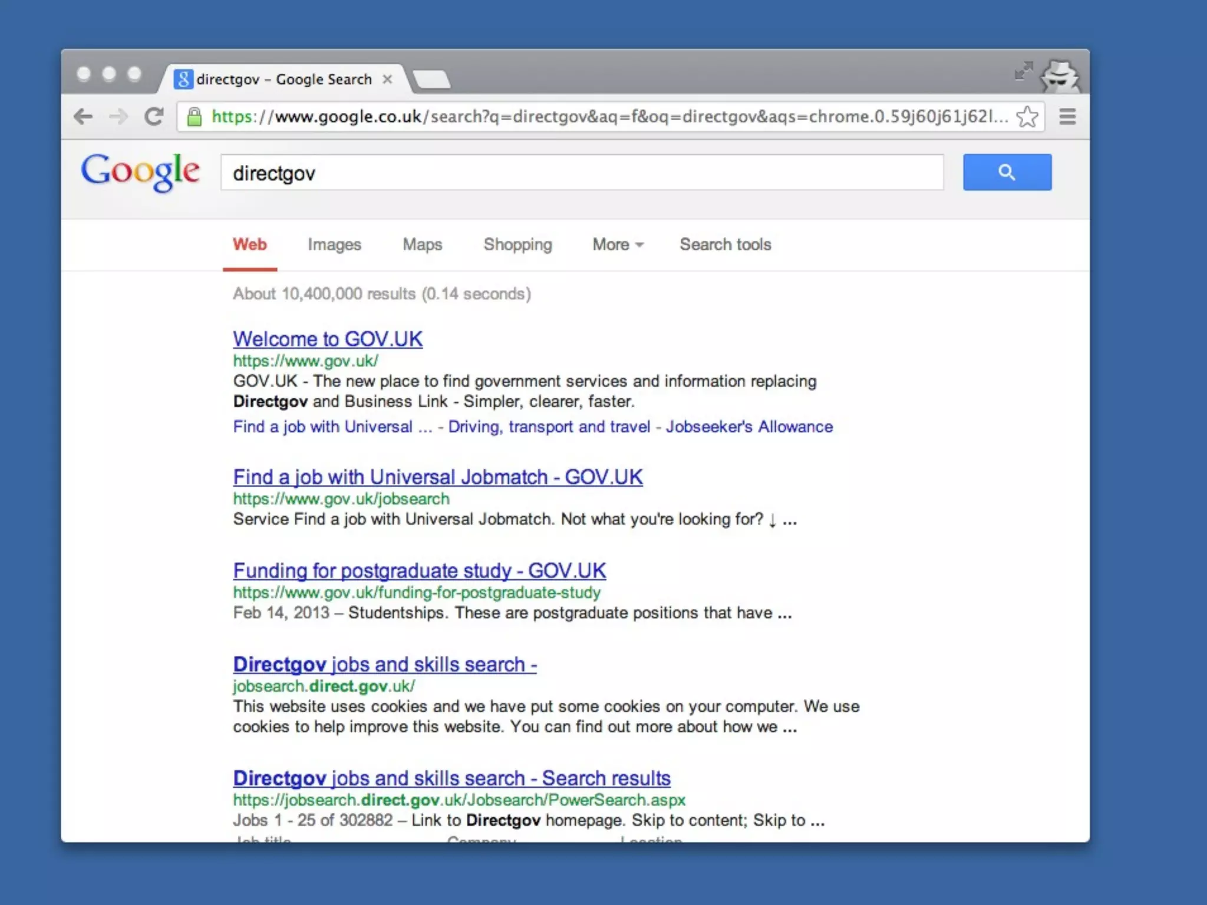Viewport: 1207px width, 905px height.
Task: Click the incognito spy icon
Action: point(1060,77)
